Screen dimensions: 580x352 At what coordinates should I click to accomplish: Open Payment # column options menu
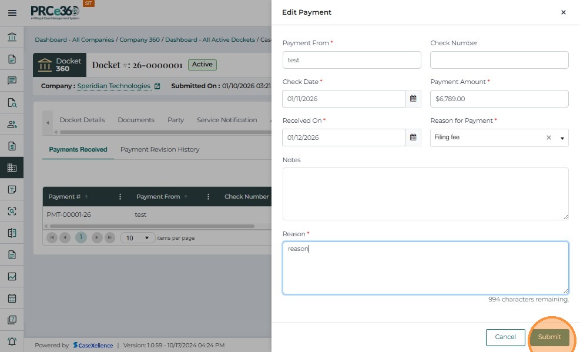[120, 197]
